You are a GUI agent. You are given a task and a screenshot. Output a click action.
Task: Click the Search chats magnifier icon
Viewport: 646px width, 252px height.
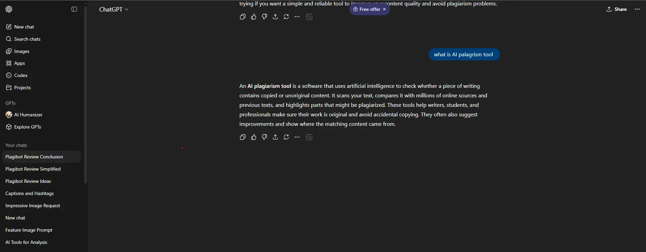point(9,39)
